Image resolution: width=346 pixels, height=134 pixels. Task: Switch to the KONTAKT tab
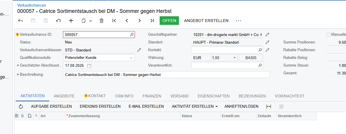point(95,96)
